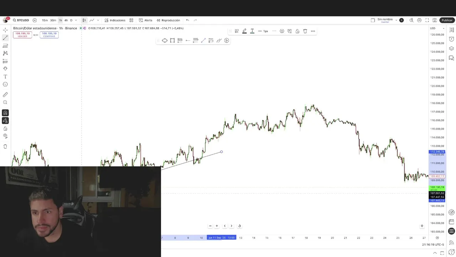Select the 1h timeframe
The height and width of the screenshot is (257, 456).
click(x=60, y=20)
